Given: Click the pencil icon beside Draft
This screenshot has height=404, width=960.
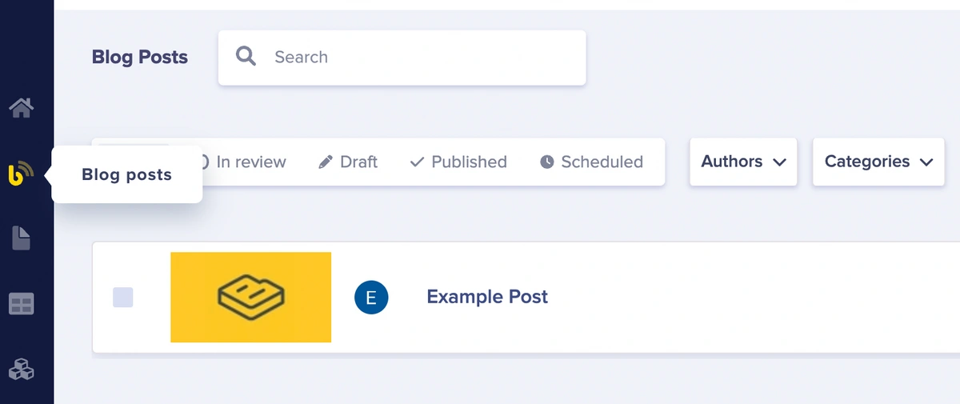Looking at the screenshot, I should pyautogui.click(x=326, y=162).
